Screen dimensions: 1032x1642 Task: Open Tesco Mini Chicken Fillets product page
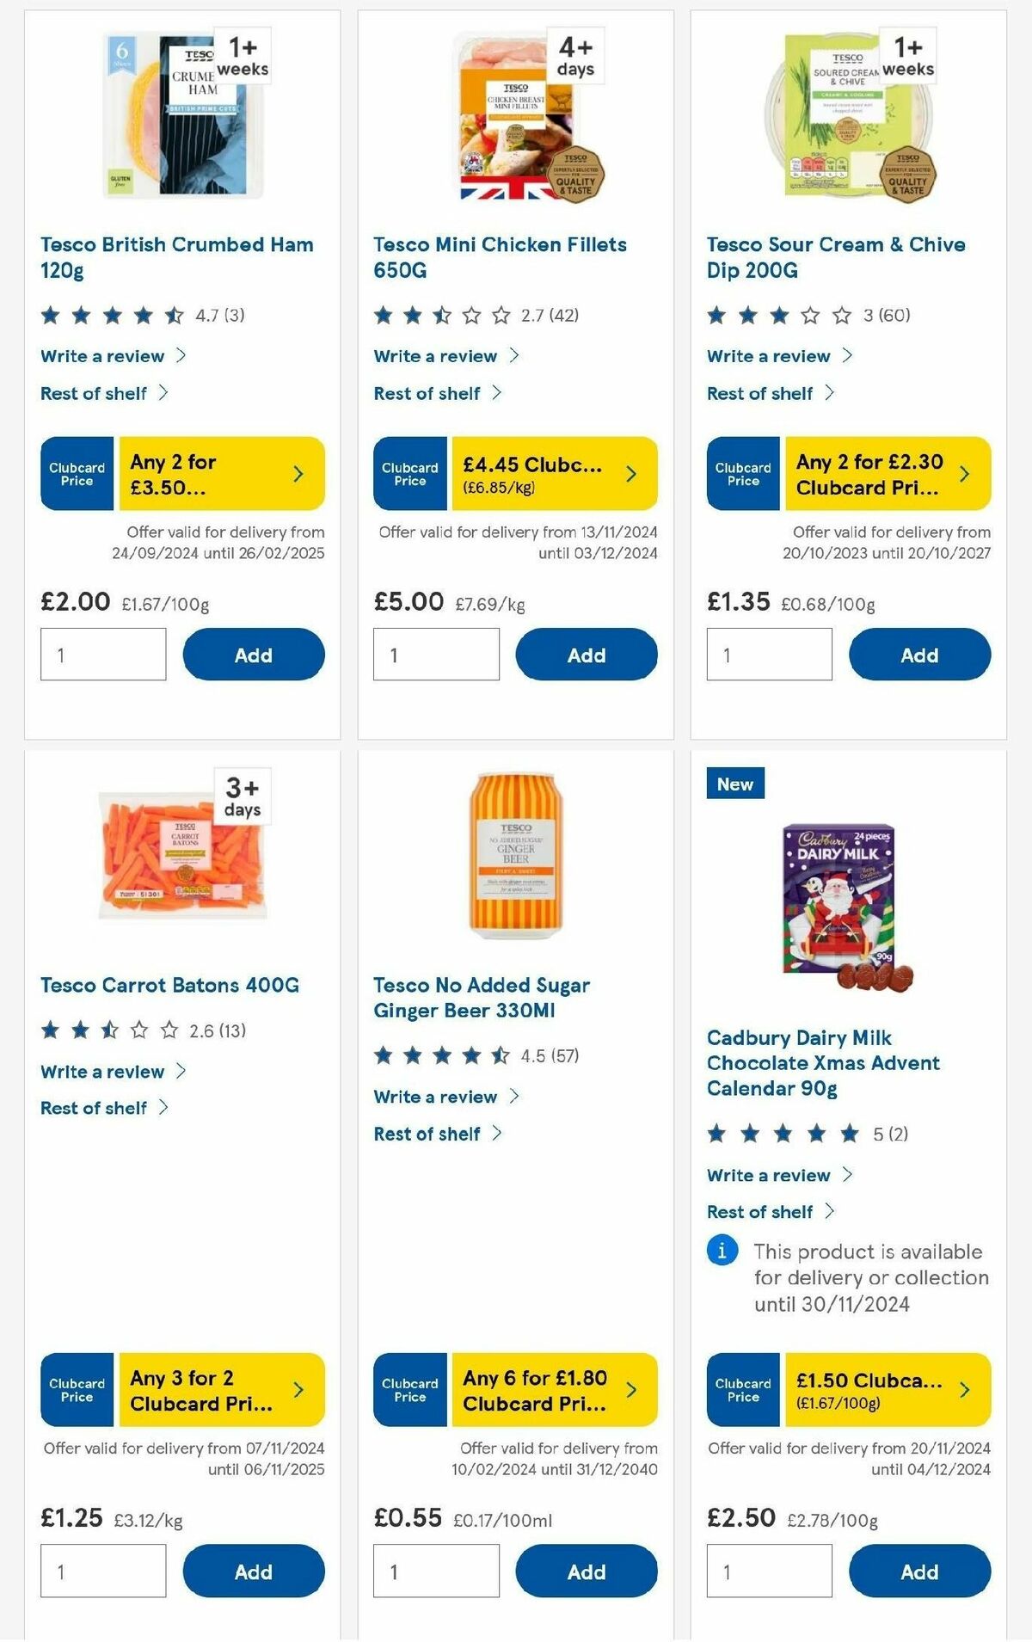[500, 257]
